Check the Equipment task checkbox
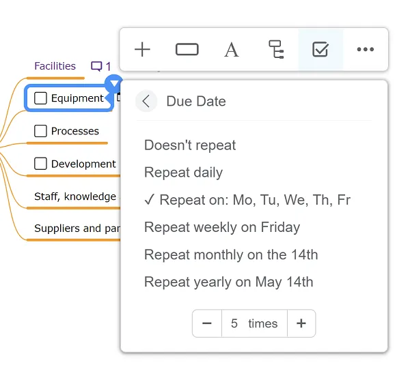The image size is (410, 380). coord(40,98)
